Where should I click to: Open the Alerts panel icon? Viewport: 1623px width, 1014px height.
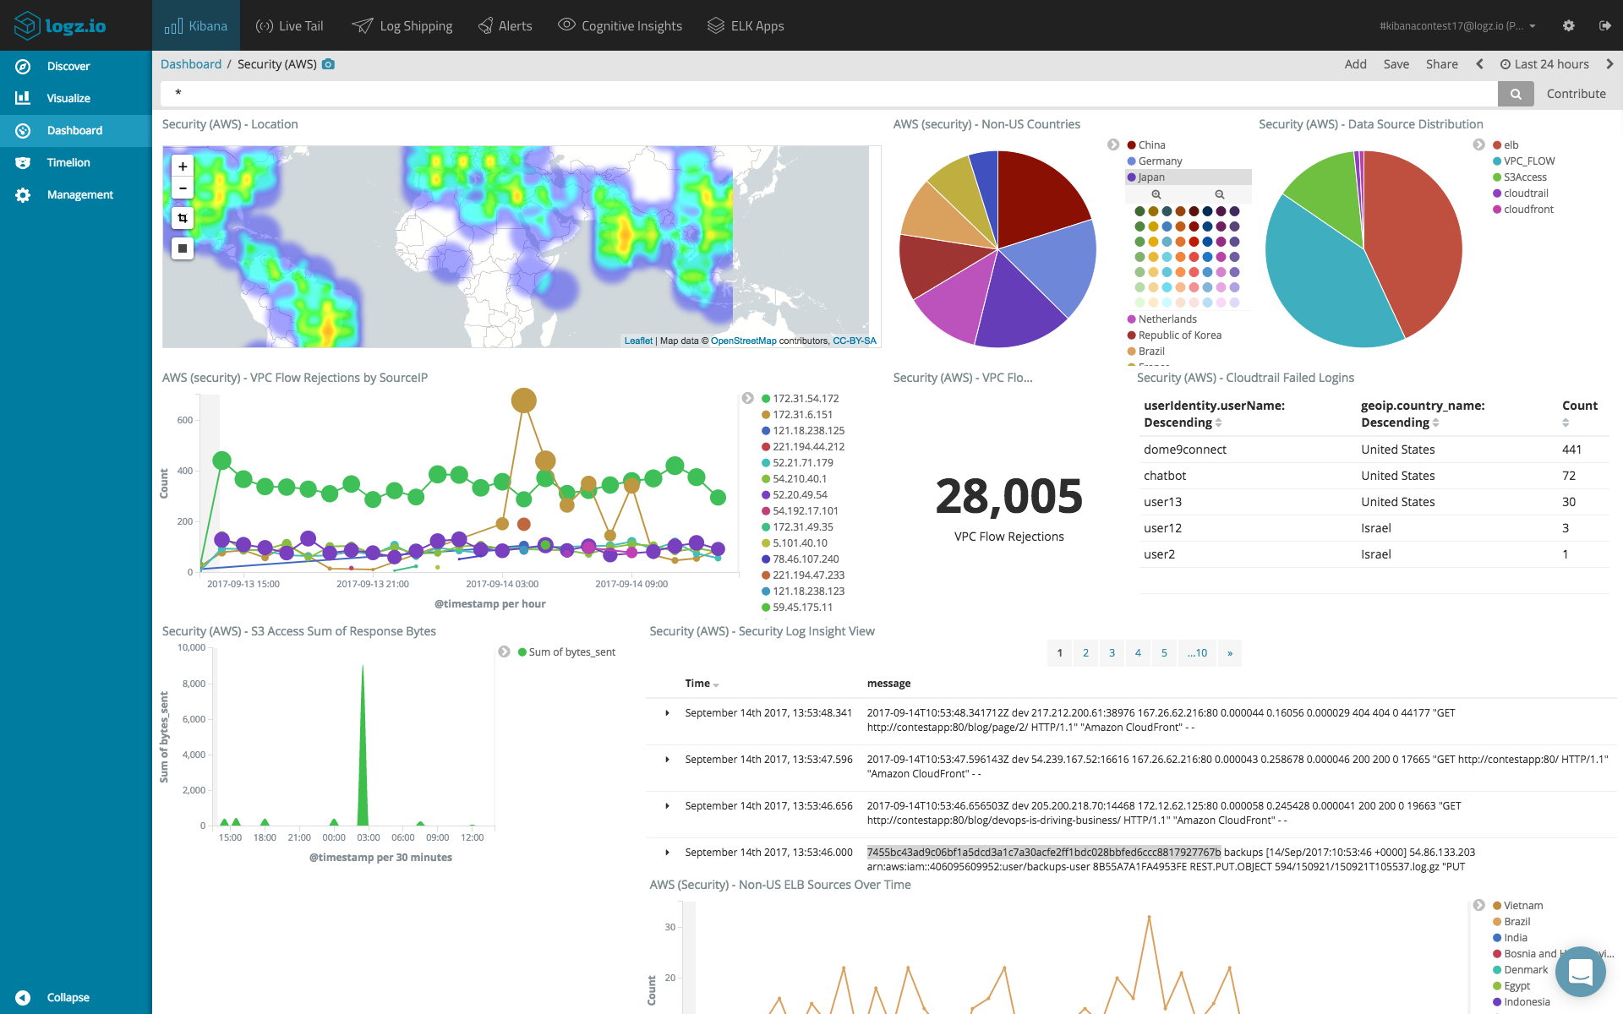point(484,25)
